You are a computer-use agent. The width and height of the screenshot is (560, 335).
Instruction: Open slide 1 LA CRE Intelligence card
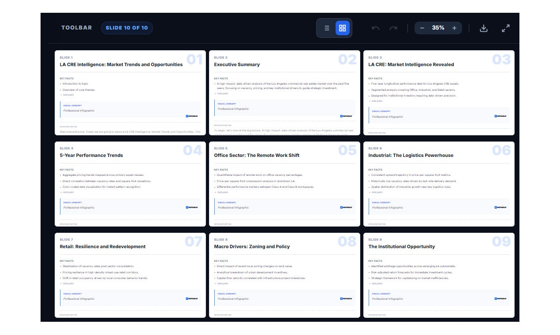point(130,93)
